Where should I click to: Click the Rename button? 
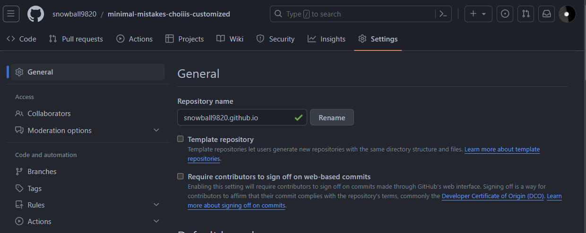[332, 117]
